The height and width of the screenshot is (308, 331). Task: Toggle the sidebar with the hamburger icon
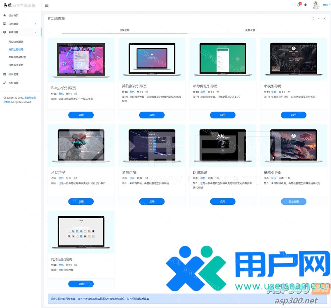[x=47, y=5]
